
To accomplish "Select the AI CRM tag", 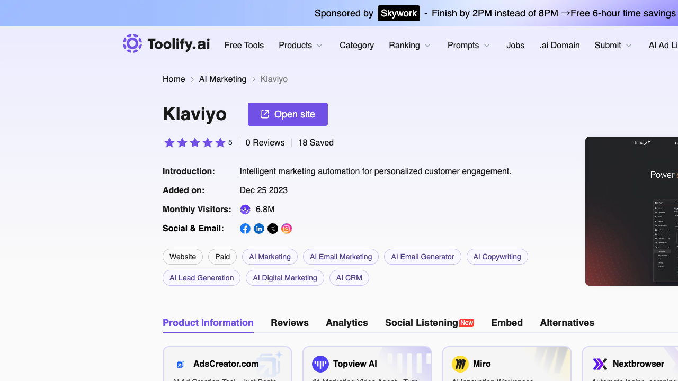I will tap(349, 278).
